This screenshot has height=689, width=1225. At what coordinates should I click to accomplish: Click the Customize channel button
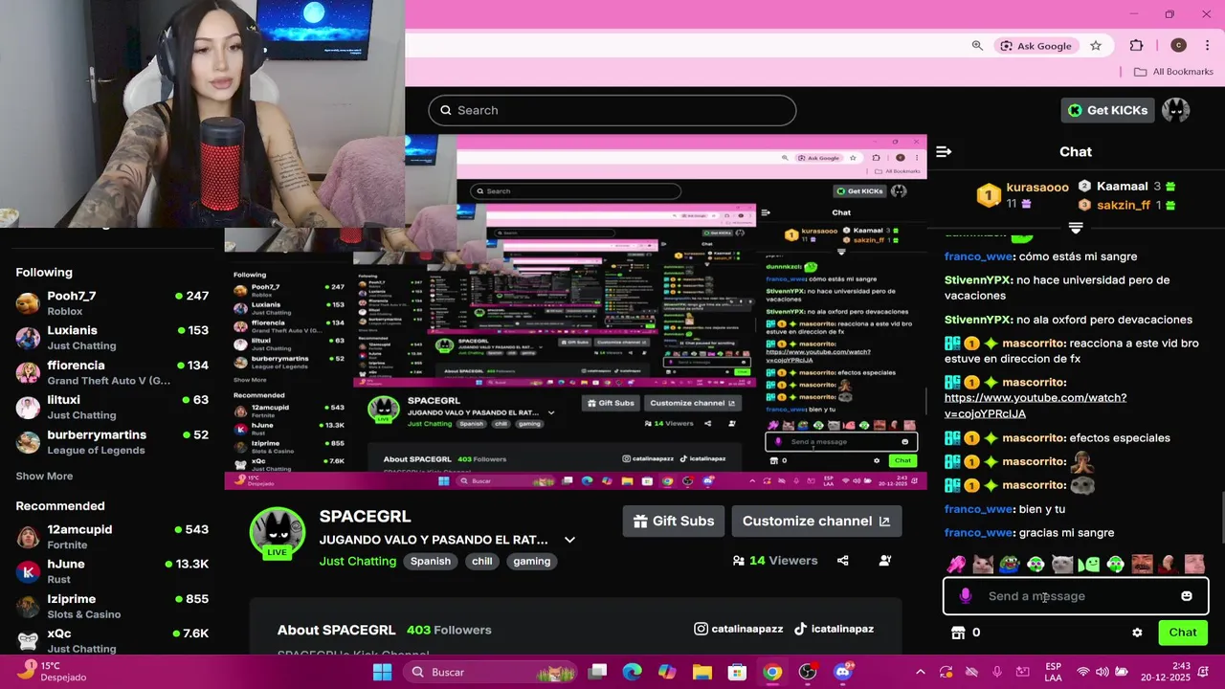[816, 522]
